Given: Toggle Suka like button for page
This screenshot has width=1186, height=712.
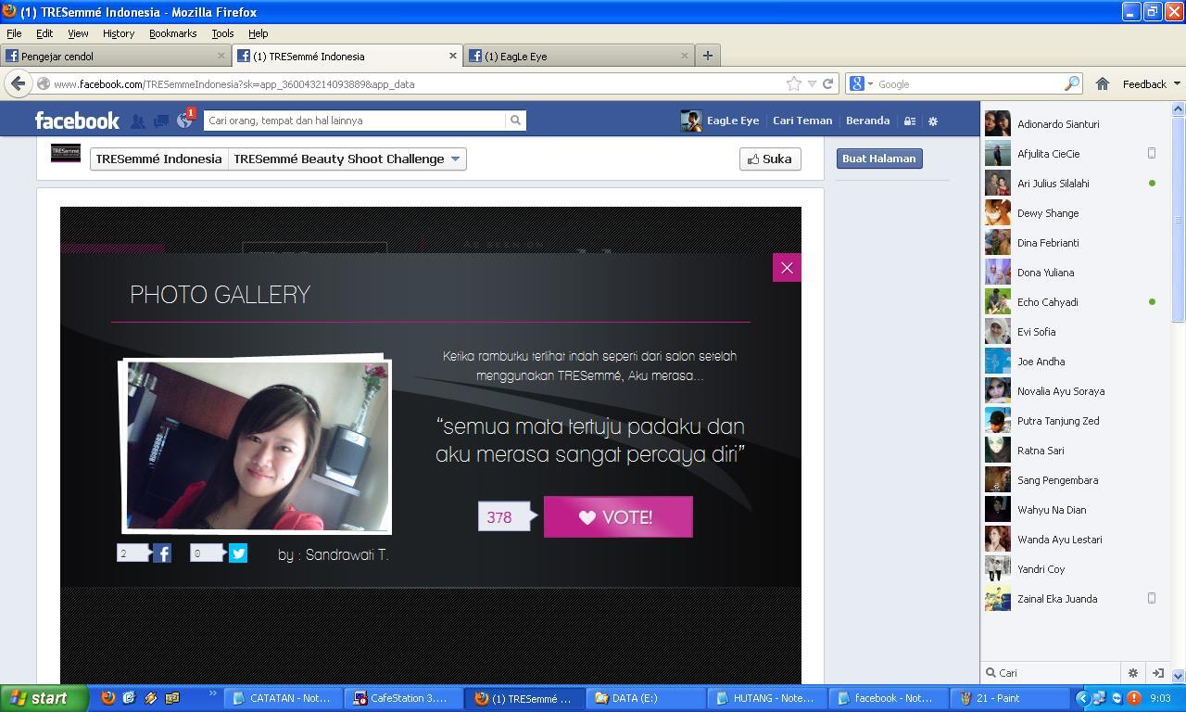Looking at the screenshot, I should [770, 159].
